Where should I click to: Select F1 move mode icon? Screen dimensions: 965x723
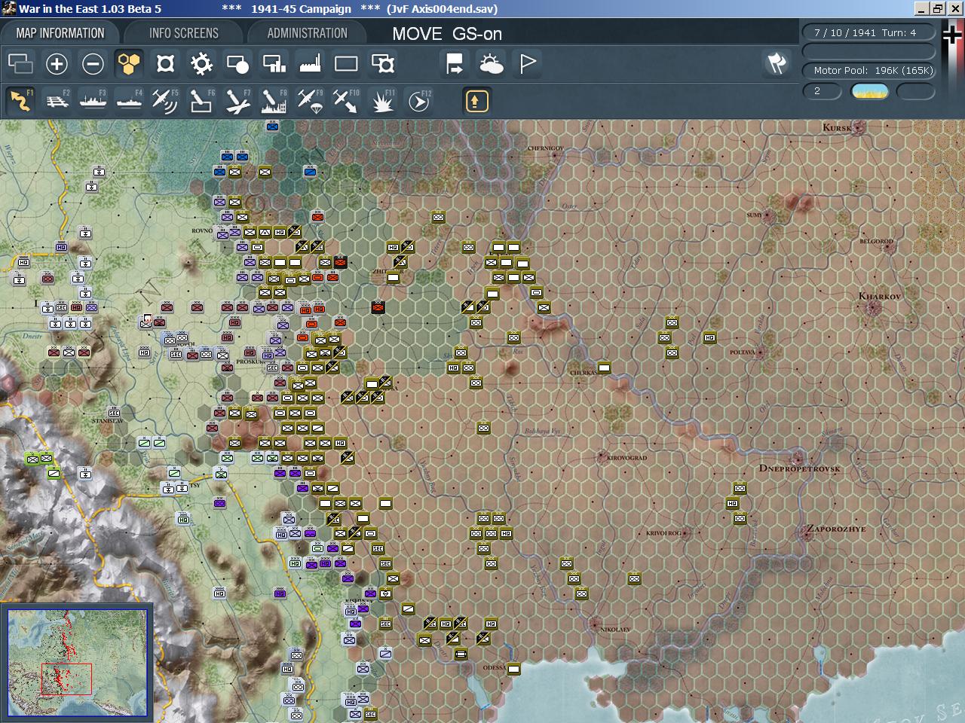pos(20,100)
